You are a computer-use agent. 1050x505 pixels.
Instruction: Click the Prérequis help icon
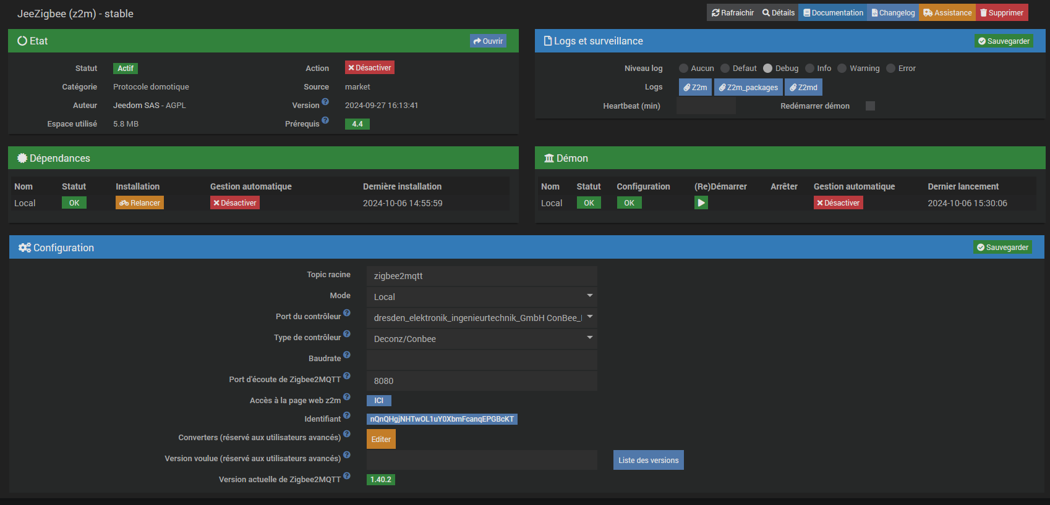pos(325,120)
